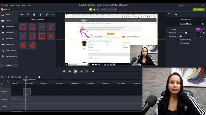The image size is (206, 115).
Task: Click the previous frame playback button
Action: click(x=64, y=71)
